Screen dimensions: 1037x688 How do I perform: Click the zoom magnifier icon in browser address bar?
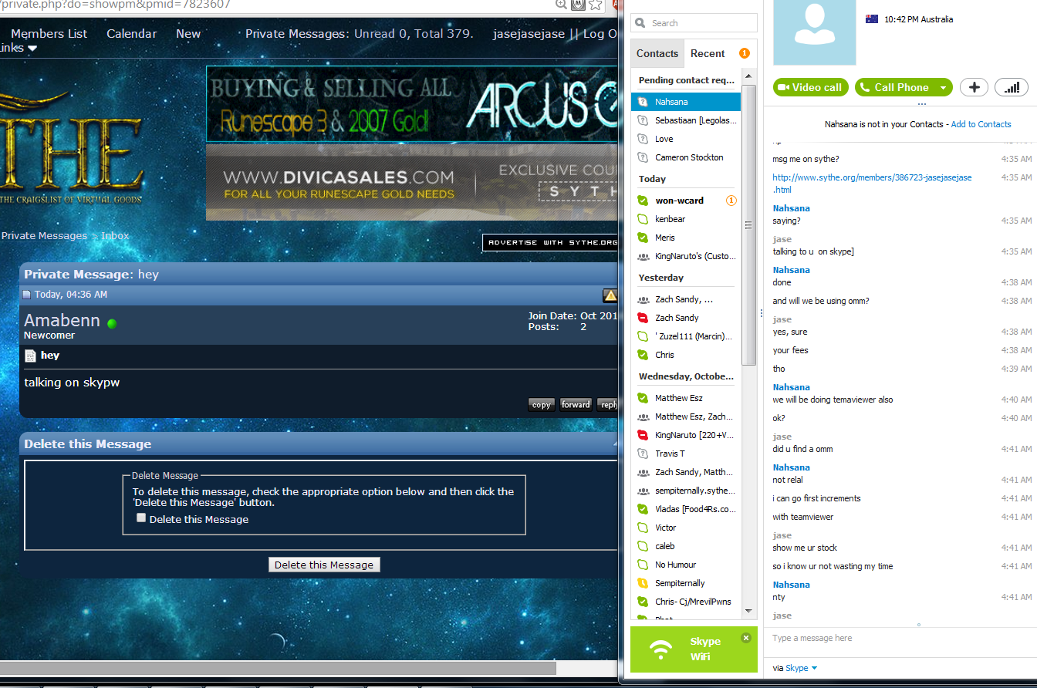tap(561, 4)
